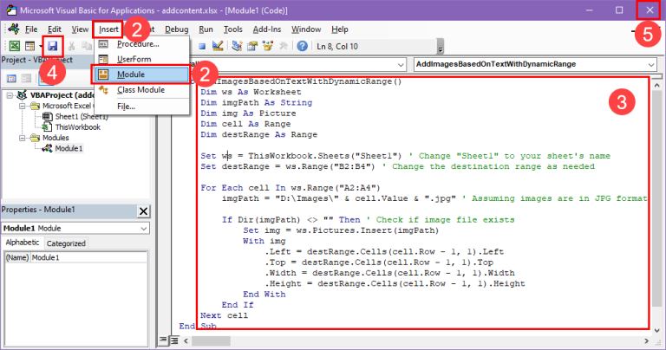Collapse the Modules folder node
The image size is (666, 350).
coord(22,138)
